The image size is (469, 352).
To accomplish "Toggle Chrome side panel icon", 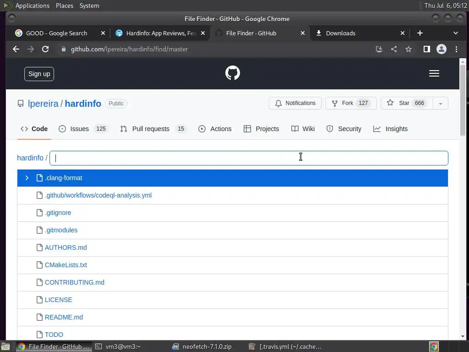I will coord(427,49).
